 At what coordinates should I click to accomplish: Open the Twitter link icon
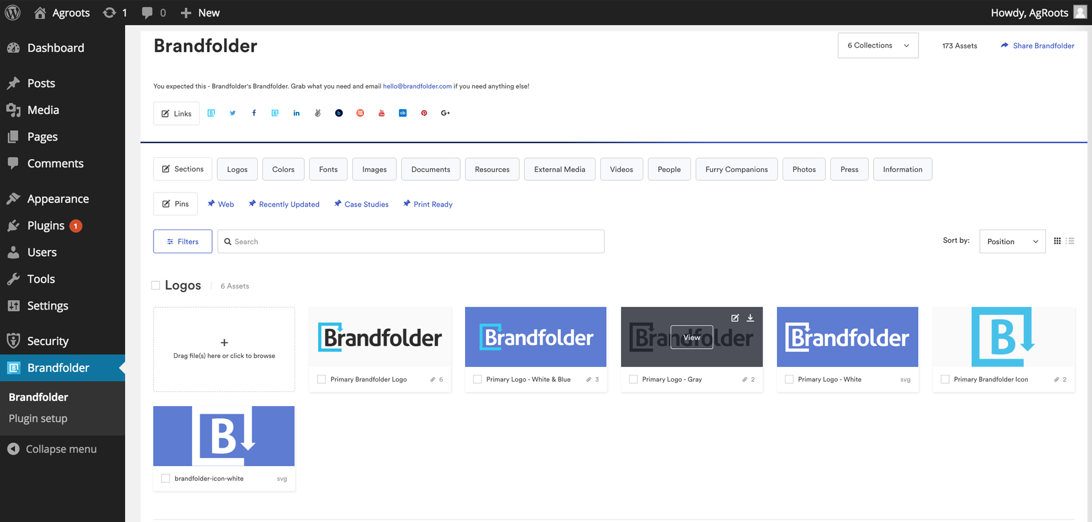point(233,113)
